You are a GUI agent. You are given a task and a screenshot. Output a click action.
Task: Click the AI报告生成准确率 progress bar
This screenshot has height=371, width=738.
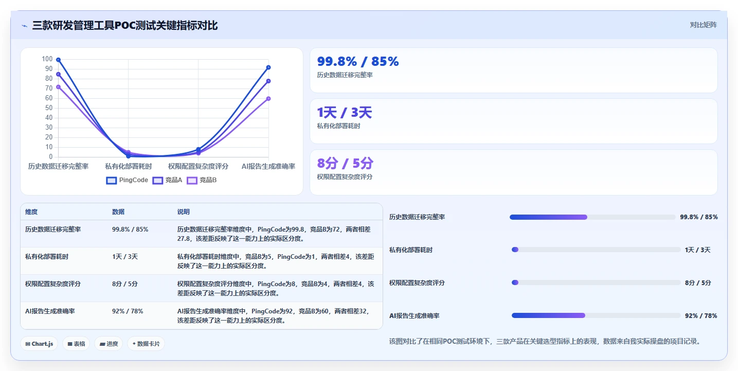(596, 315)
